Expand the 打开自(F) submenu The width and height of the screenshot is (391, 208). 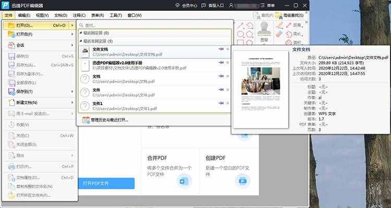[x=72, y=34]
